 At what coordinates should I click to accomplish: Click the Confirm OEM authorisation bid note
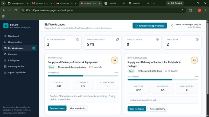point(83,98)
